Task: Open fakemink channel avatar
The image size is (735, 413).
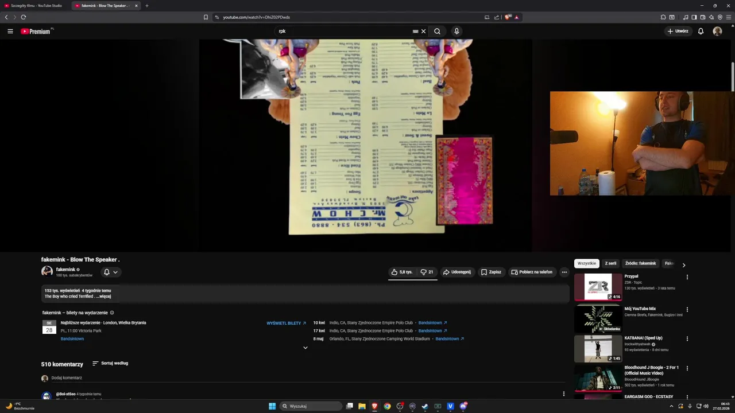Action: point(47,271)
